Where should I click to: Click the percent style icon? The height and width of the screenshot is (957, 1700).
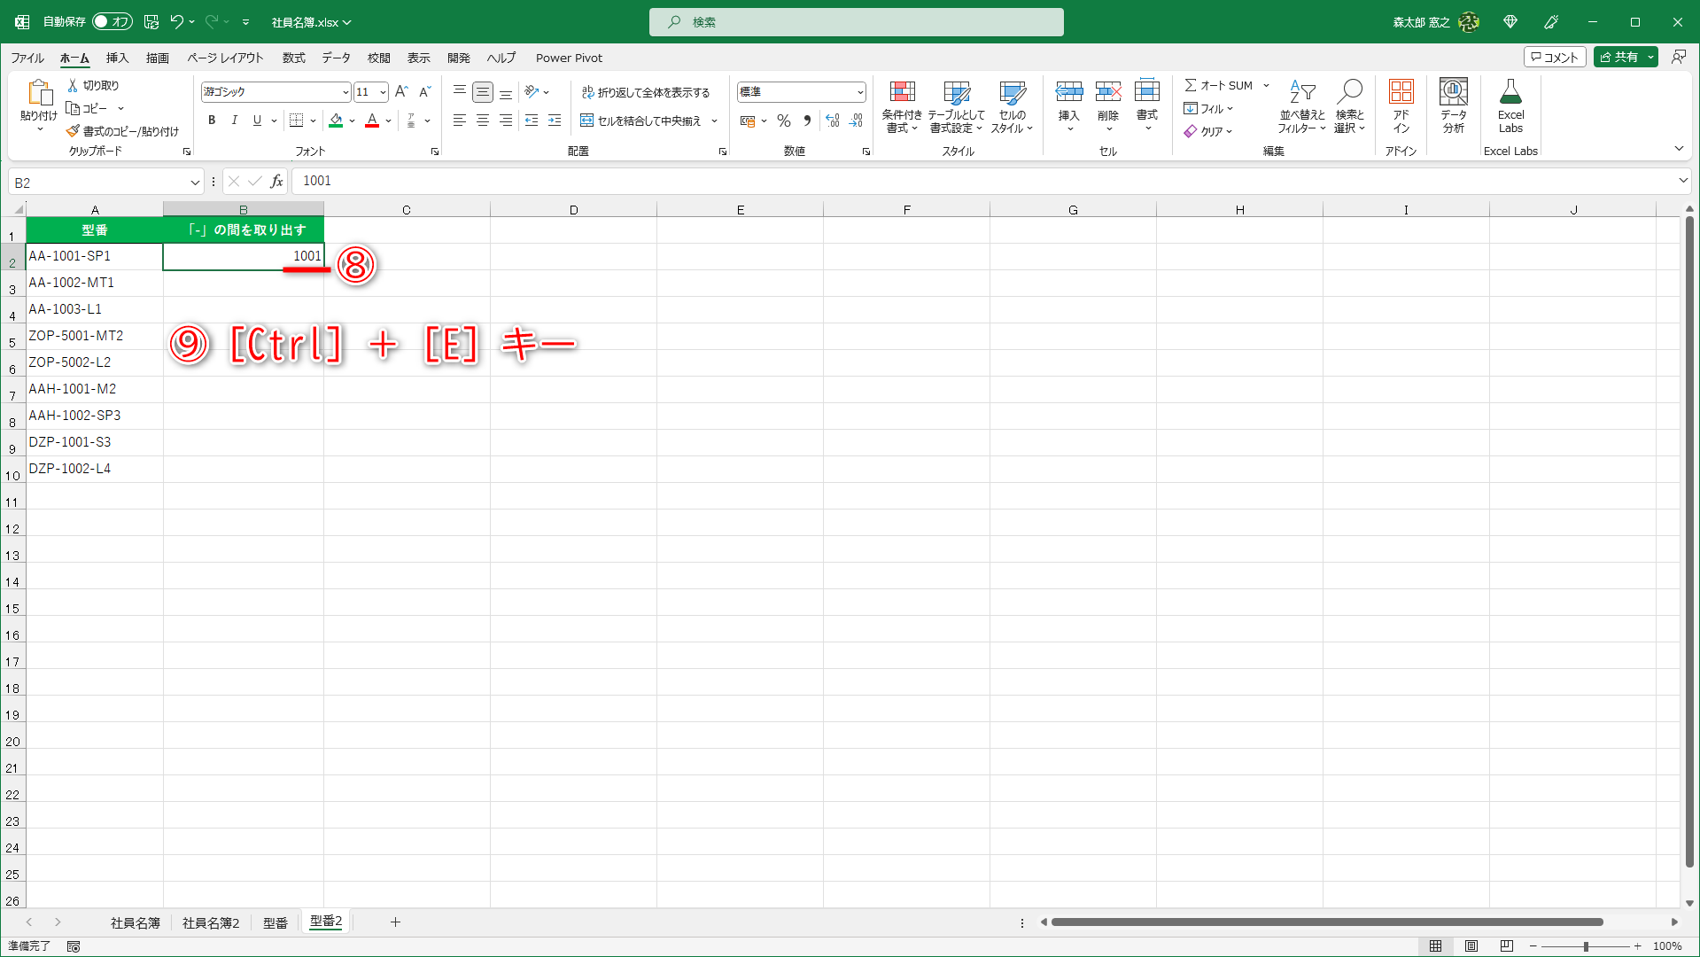coord(784,121)
